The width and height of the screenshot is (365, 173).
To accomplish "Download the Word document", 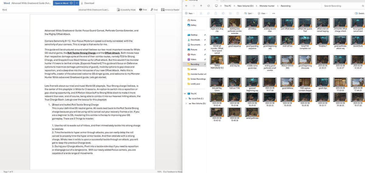I will 88,3.
